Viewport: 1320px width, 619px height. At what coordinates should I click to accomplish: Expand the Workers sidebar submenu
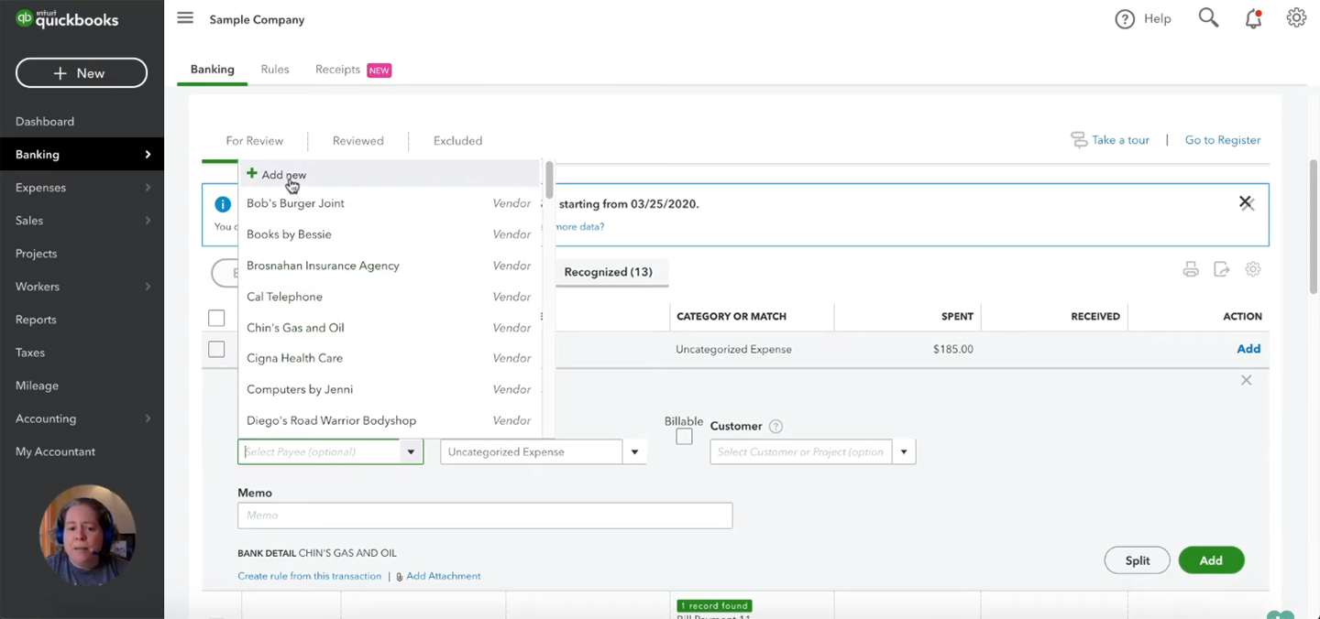148,287
